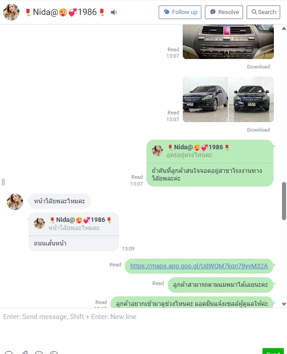Open Search in this chat
The width and height of the screenshot is (287, 354).
point(263,12)
